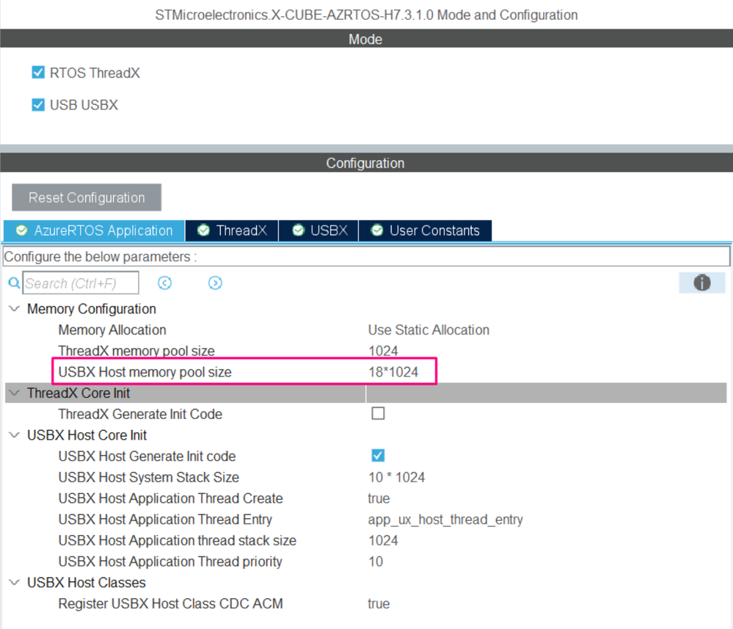
Task: Switch to USBX tab
Action: coord(318,230)
